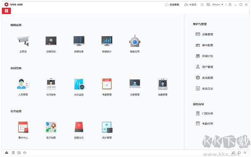Image resolution: width=251 pixels, height=157 pixels.
Task: Open alarm warning triangle in status bar
Action: click(6, 152)
